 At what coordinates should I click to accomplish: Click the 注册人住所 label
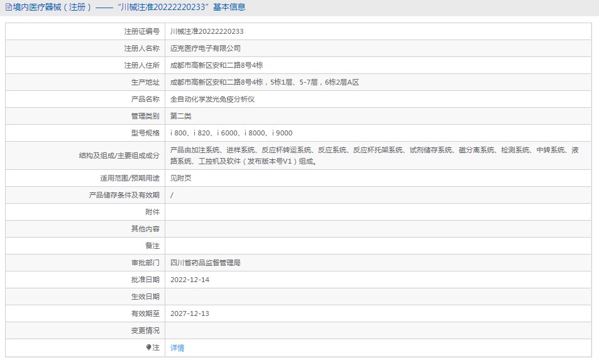pyautogui.click(x=141, y=65)
